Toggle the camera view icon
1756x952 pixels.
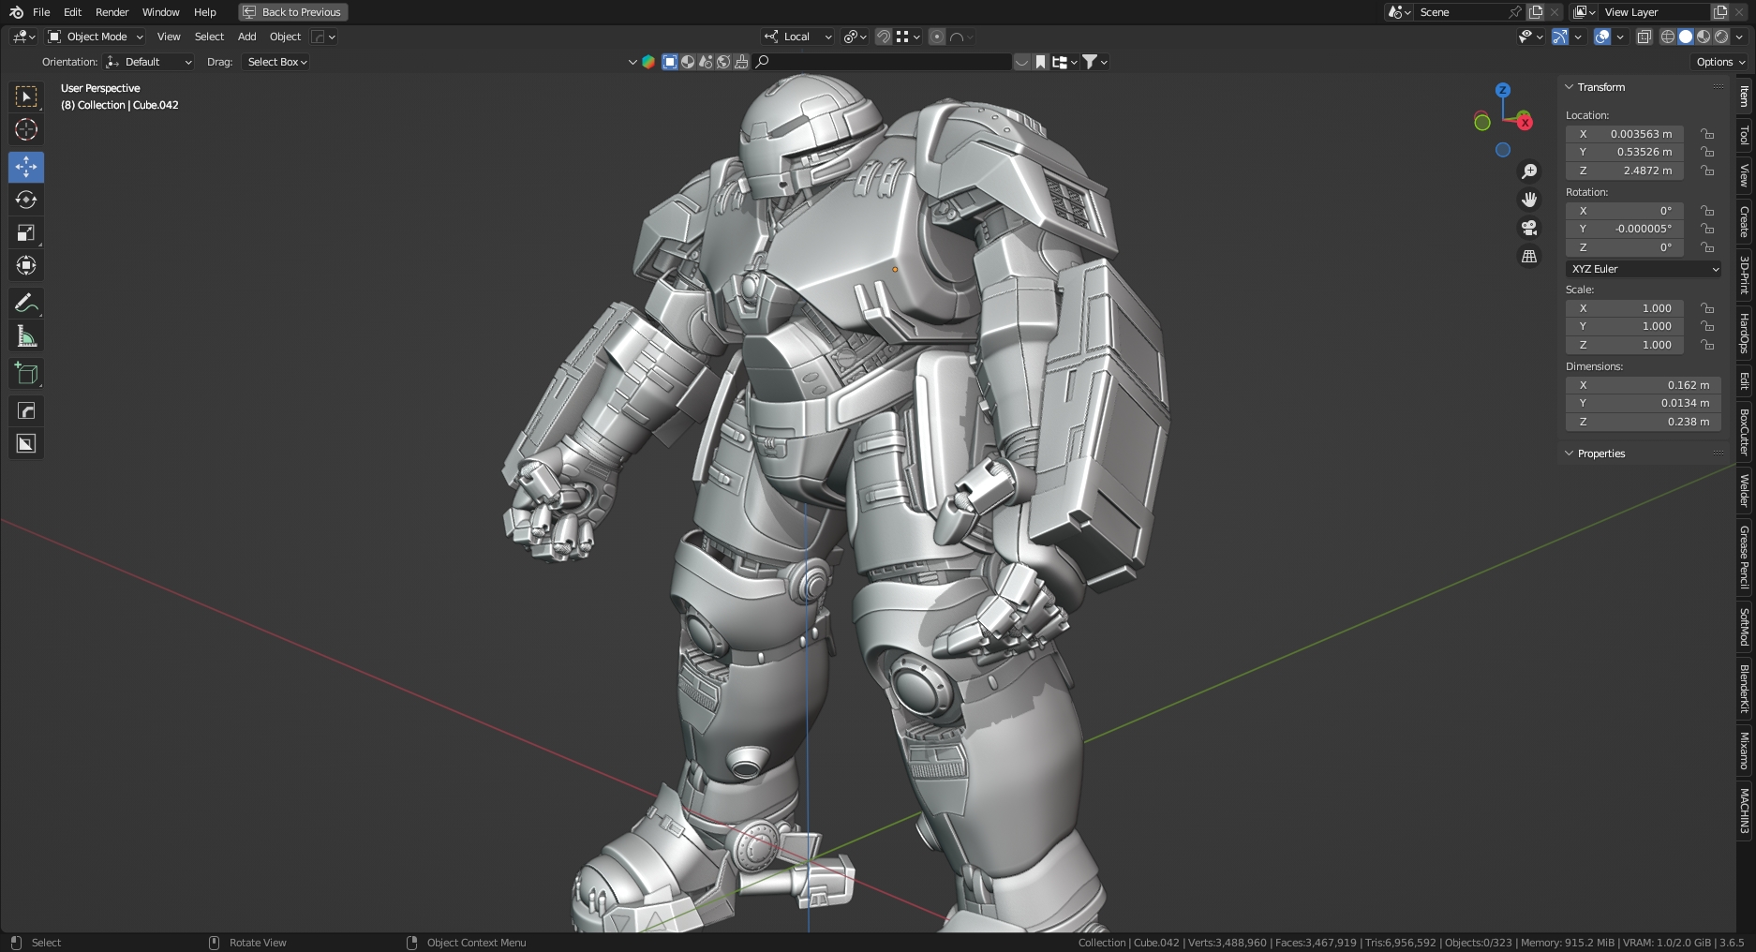[x=1529, y=228]
